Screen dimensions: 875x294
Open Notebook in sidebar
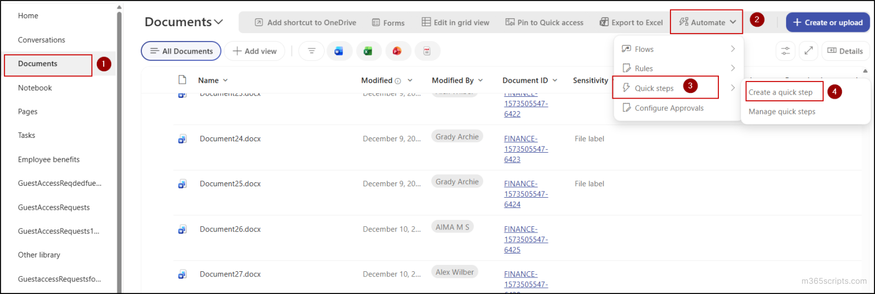pos(35,88)
